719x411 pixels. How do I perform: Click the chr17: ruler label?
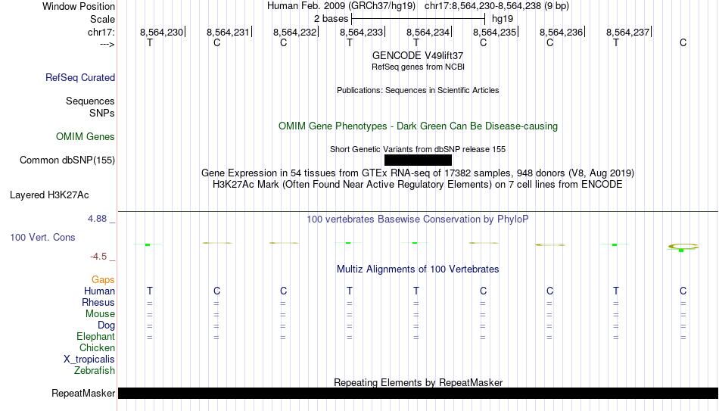[101, 32]
